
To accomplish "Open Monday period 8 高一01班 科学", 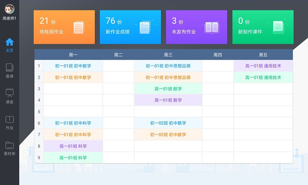I will click(73, 146).
